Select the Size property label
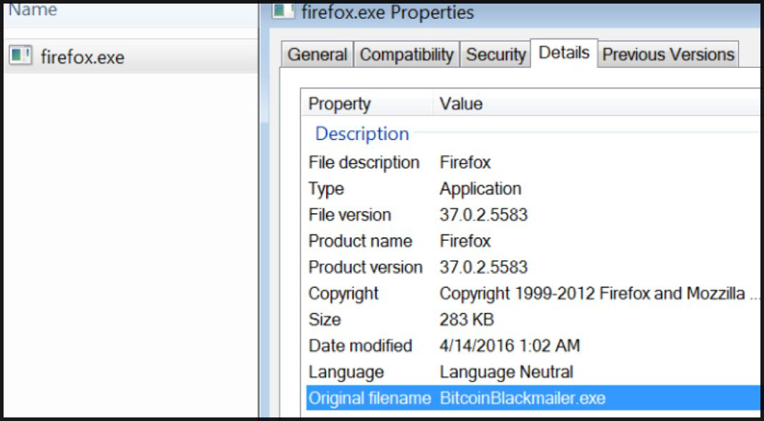Viewport: 764px width, 421px height. (x=324, y=320)
